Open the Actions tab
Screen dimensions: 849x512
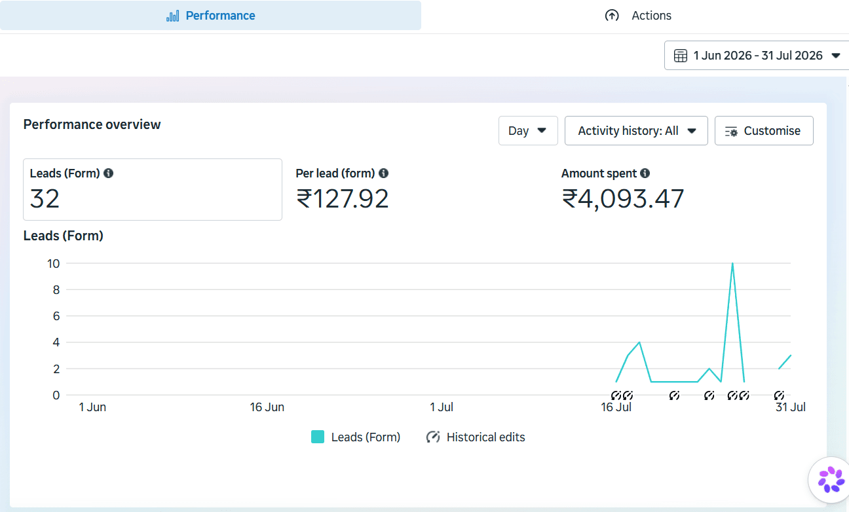pos(638,16)
